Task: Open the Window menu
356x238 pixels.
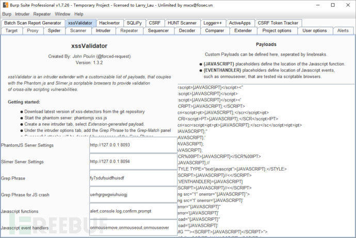Action: point(62,14)
